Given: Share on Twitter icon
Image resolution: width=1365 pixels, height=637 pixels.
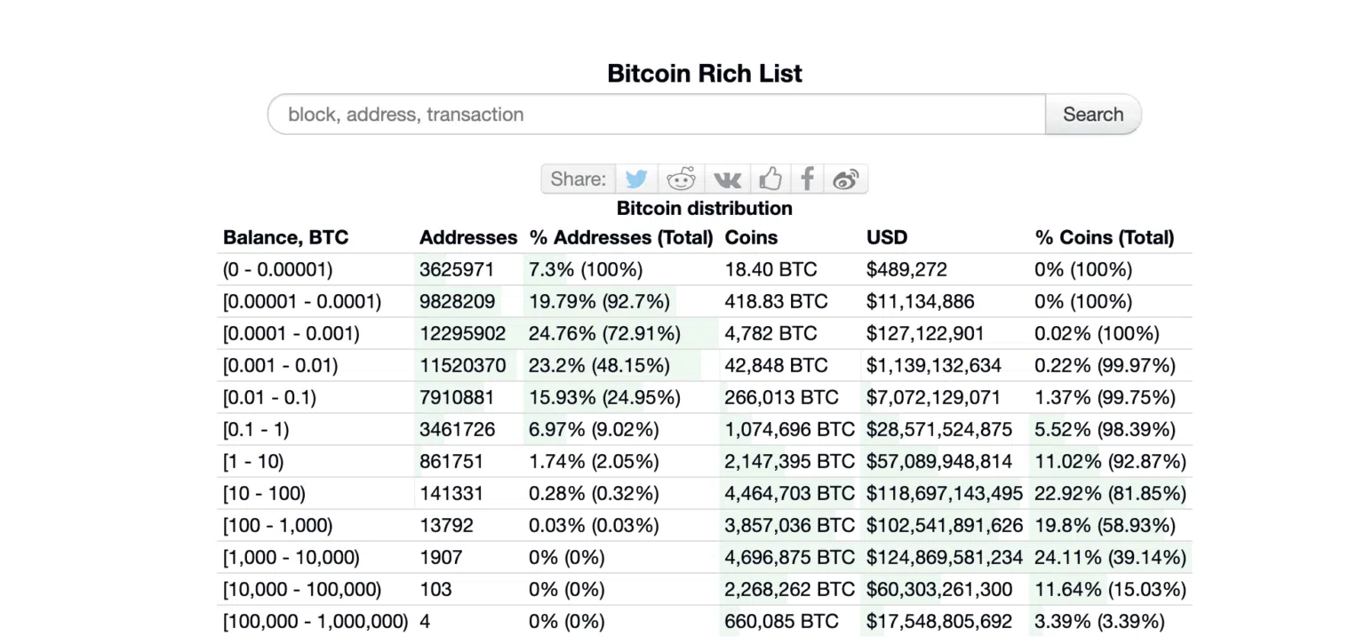Looking at the screenshot, I should pyautogui.click(x=636, y=179).
